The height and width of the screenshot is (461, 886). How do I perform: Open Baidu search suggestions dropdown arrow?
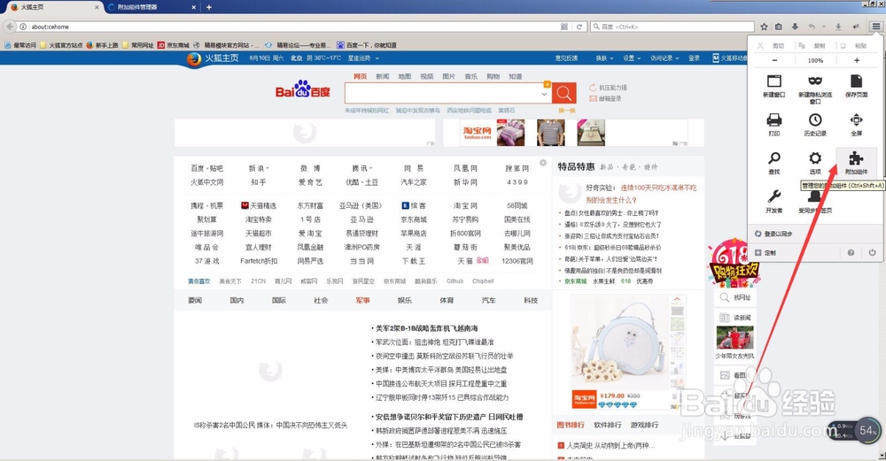[544, 94]
